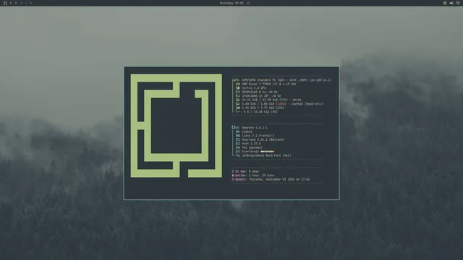
Task: Select the Hyprland (Wayland) text
Action: click(263, 139)
